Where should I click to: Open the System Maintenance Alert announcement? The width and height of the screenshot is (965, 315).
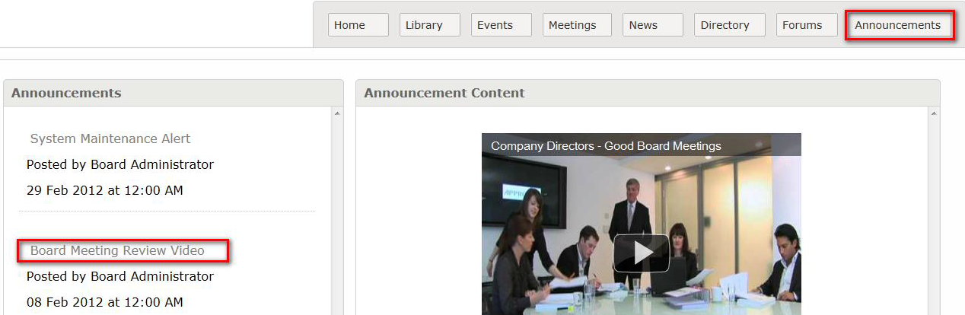[110, 138]
